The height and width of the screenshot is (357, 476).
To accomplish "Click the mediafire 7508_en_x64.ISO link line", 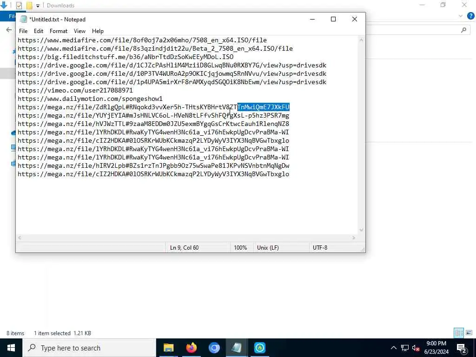I will click(x=142, y=40).
